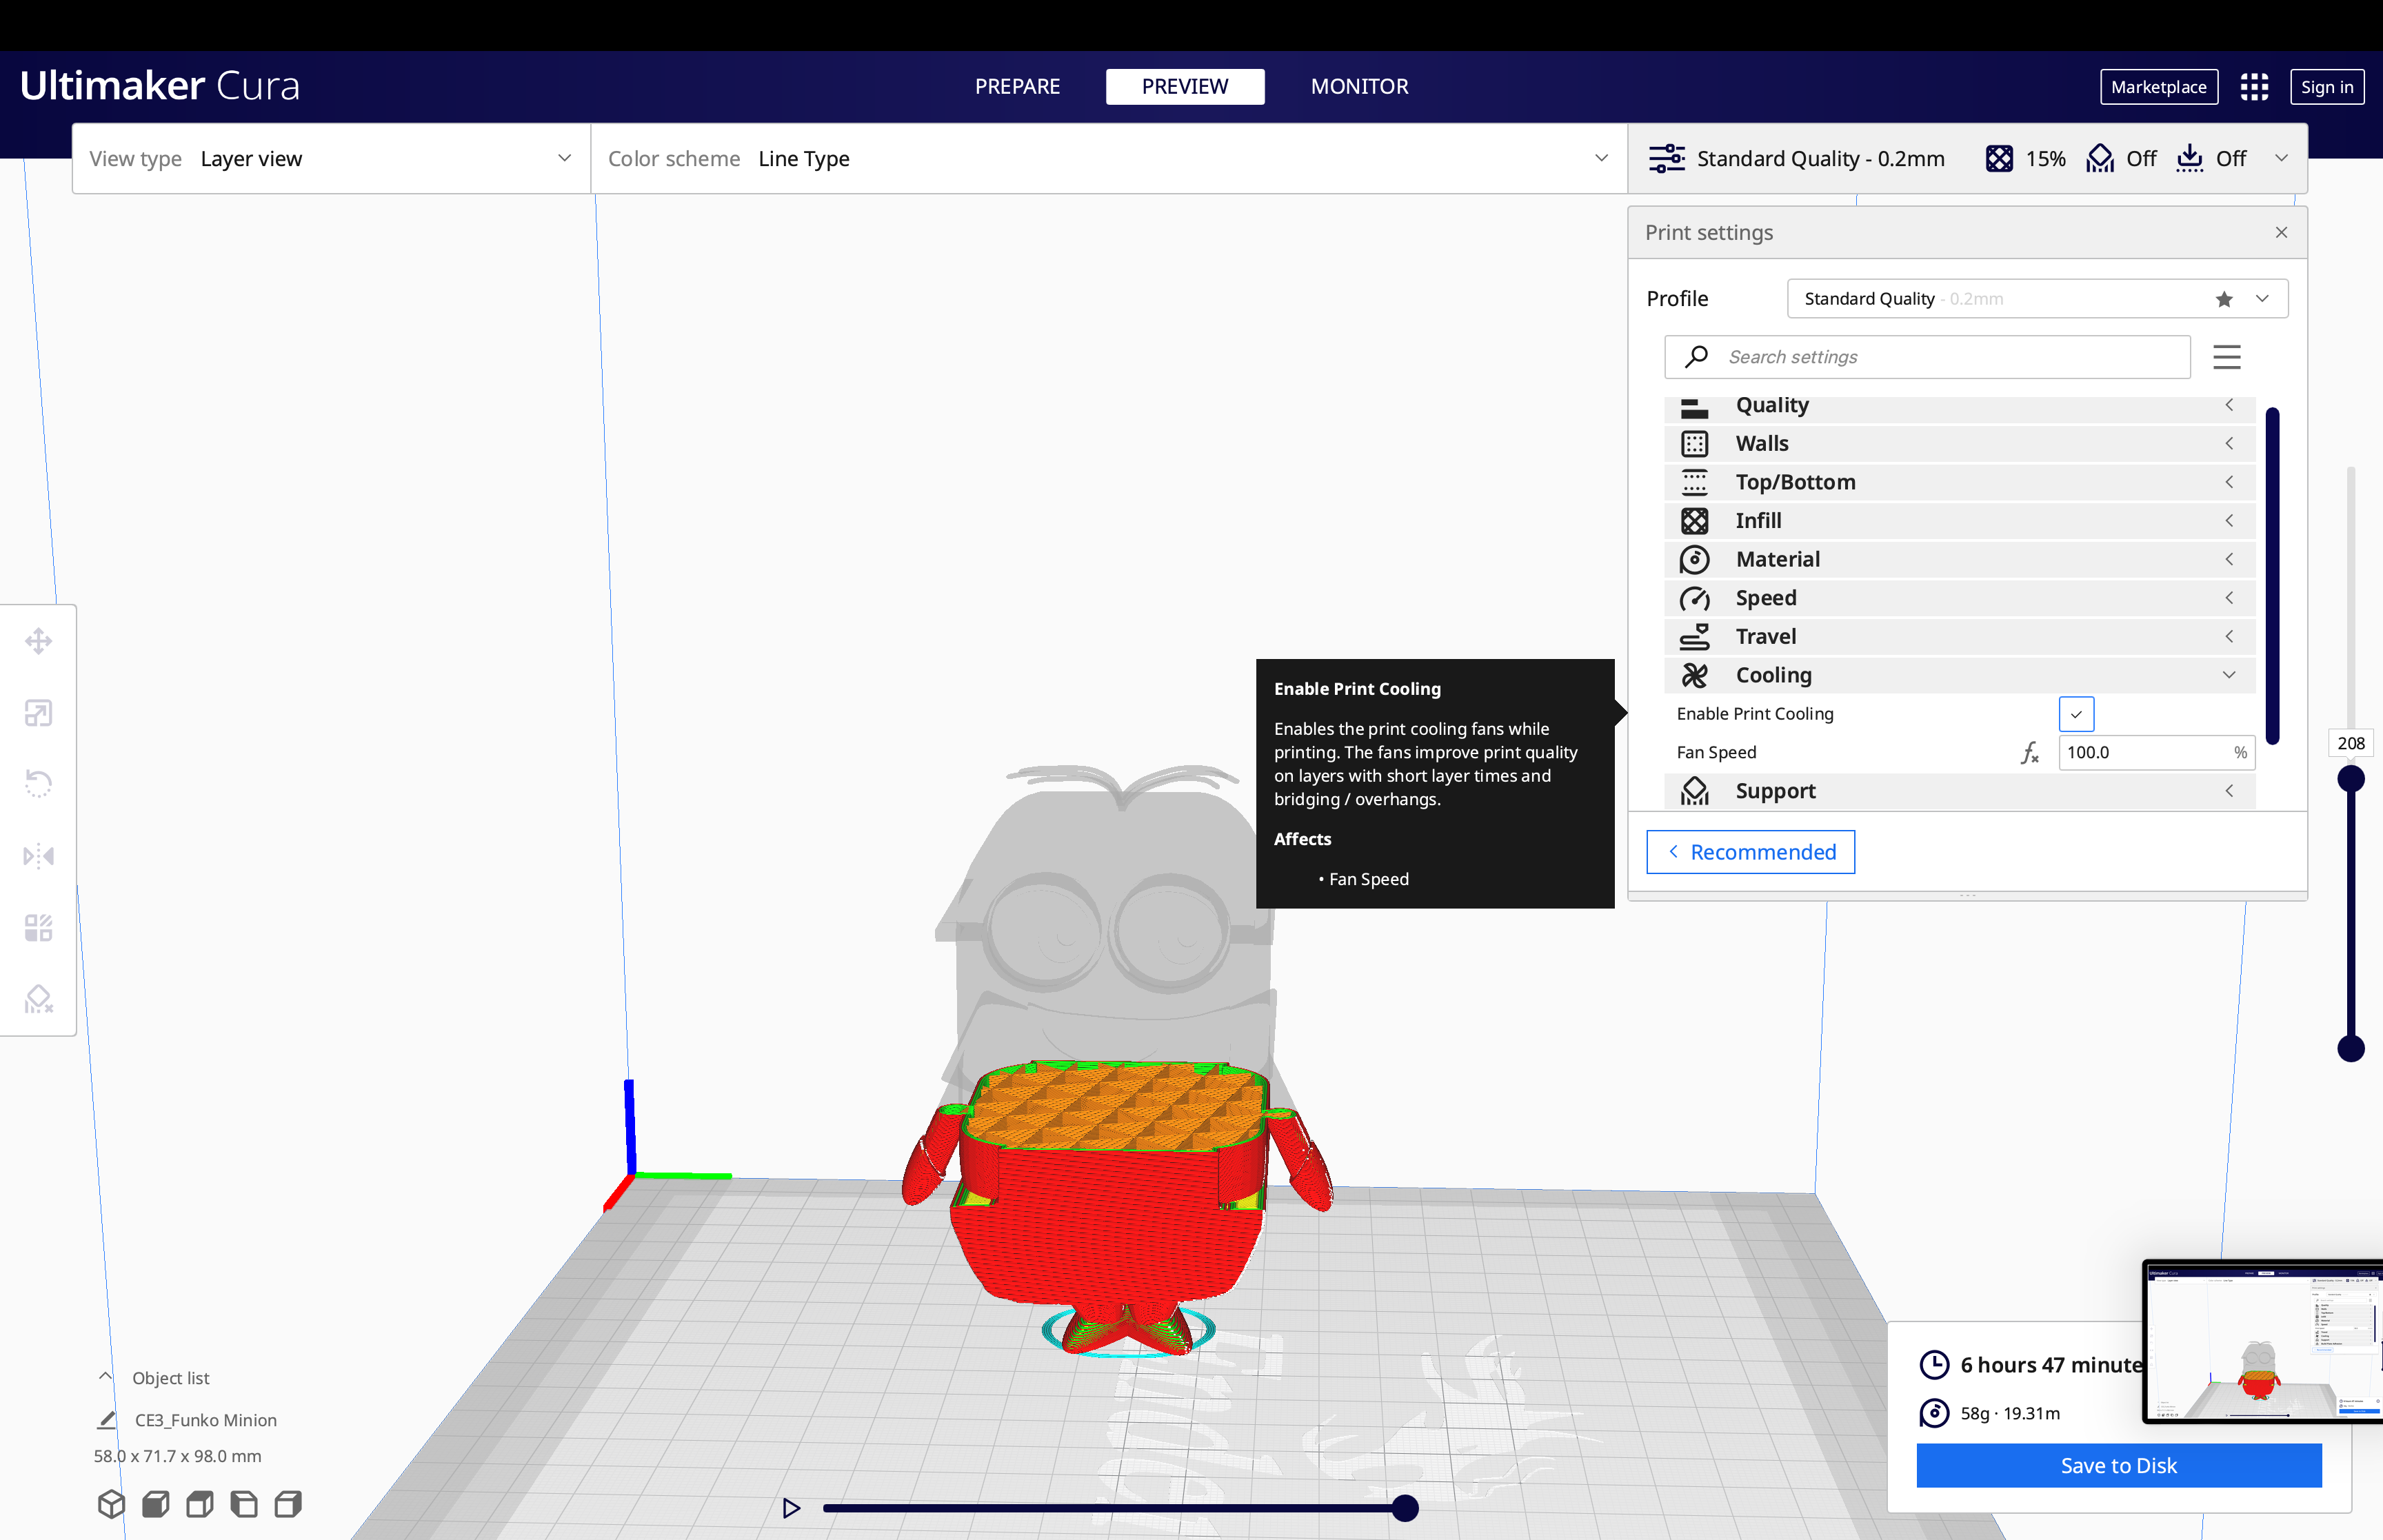Screen dimensions: 2383x1540
Task: Click the settings list scrollbar
Action: 2272,576
